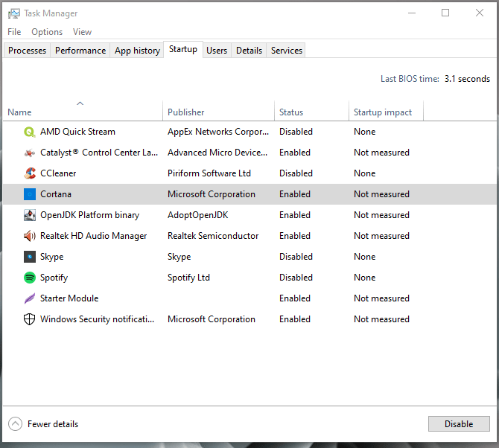
Task: Switch to the Processes tab
Action: 27,51
